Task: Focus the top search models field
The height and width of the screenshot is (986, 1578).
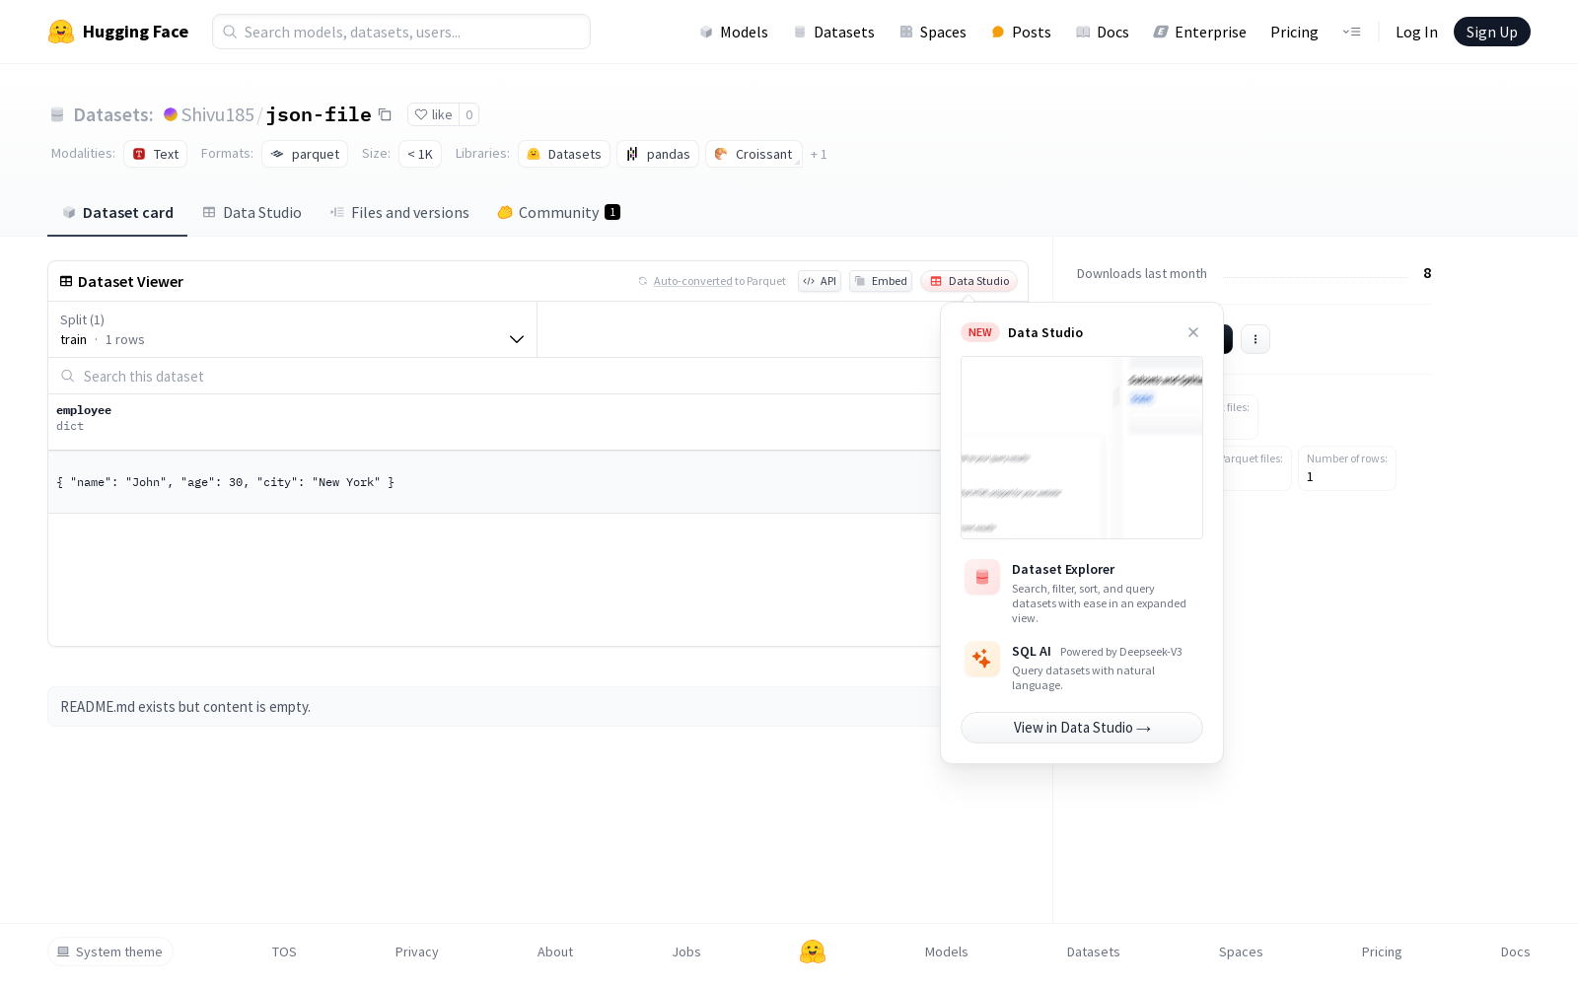Action: 401,32
